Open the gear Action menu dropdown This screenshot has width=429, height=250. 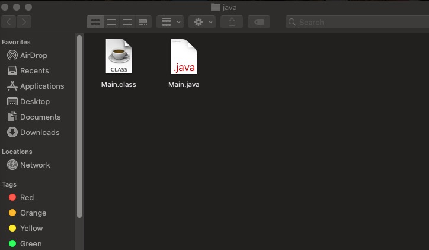(201, 22)
